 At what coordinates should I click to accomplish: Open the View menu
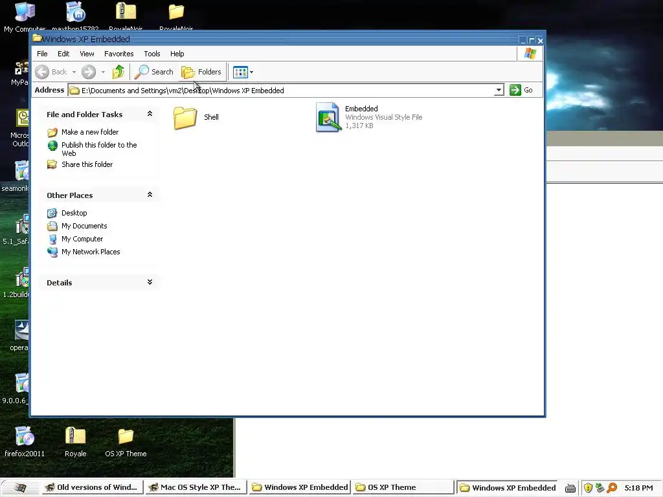[87, 54]
